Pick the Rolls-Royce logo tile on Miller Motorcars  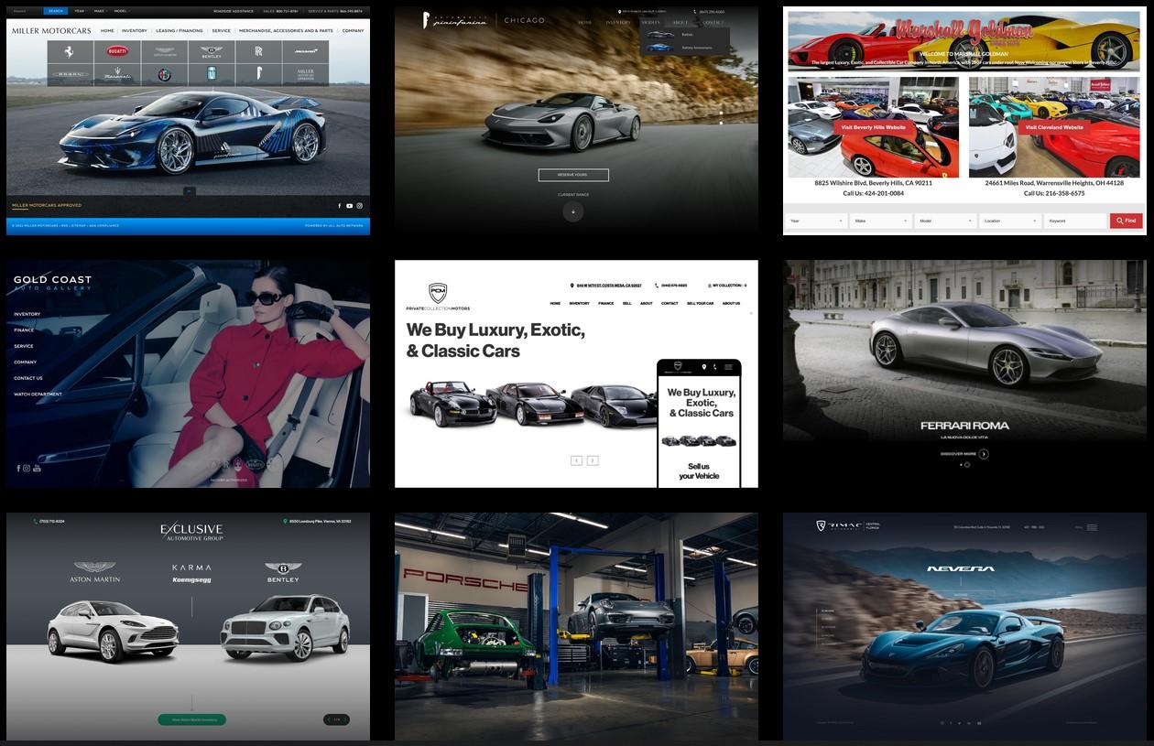[x=258, y=52]
